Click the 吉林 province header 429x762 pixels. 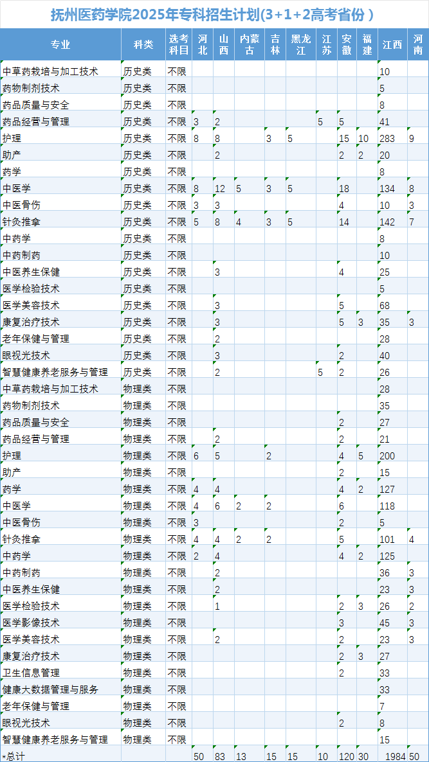[275, 45]
